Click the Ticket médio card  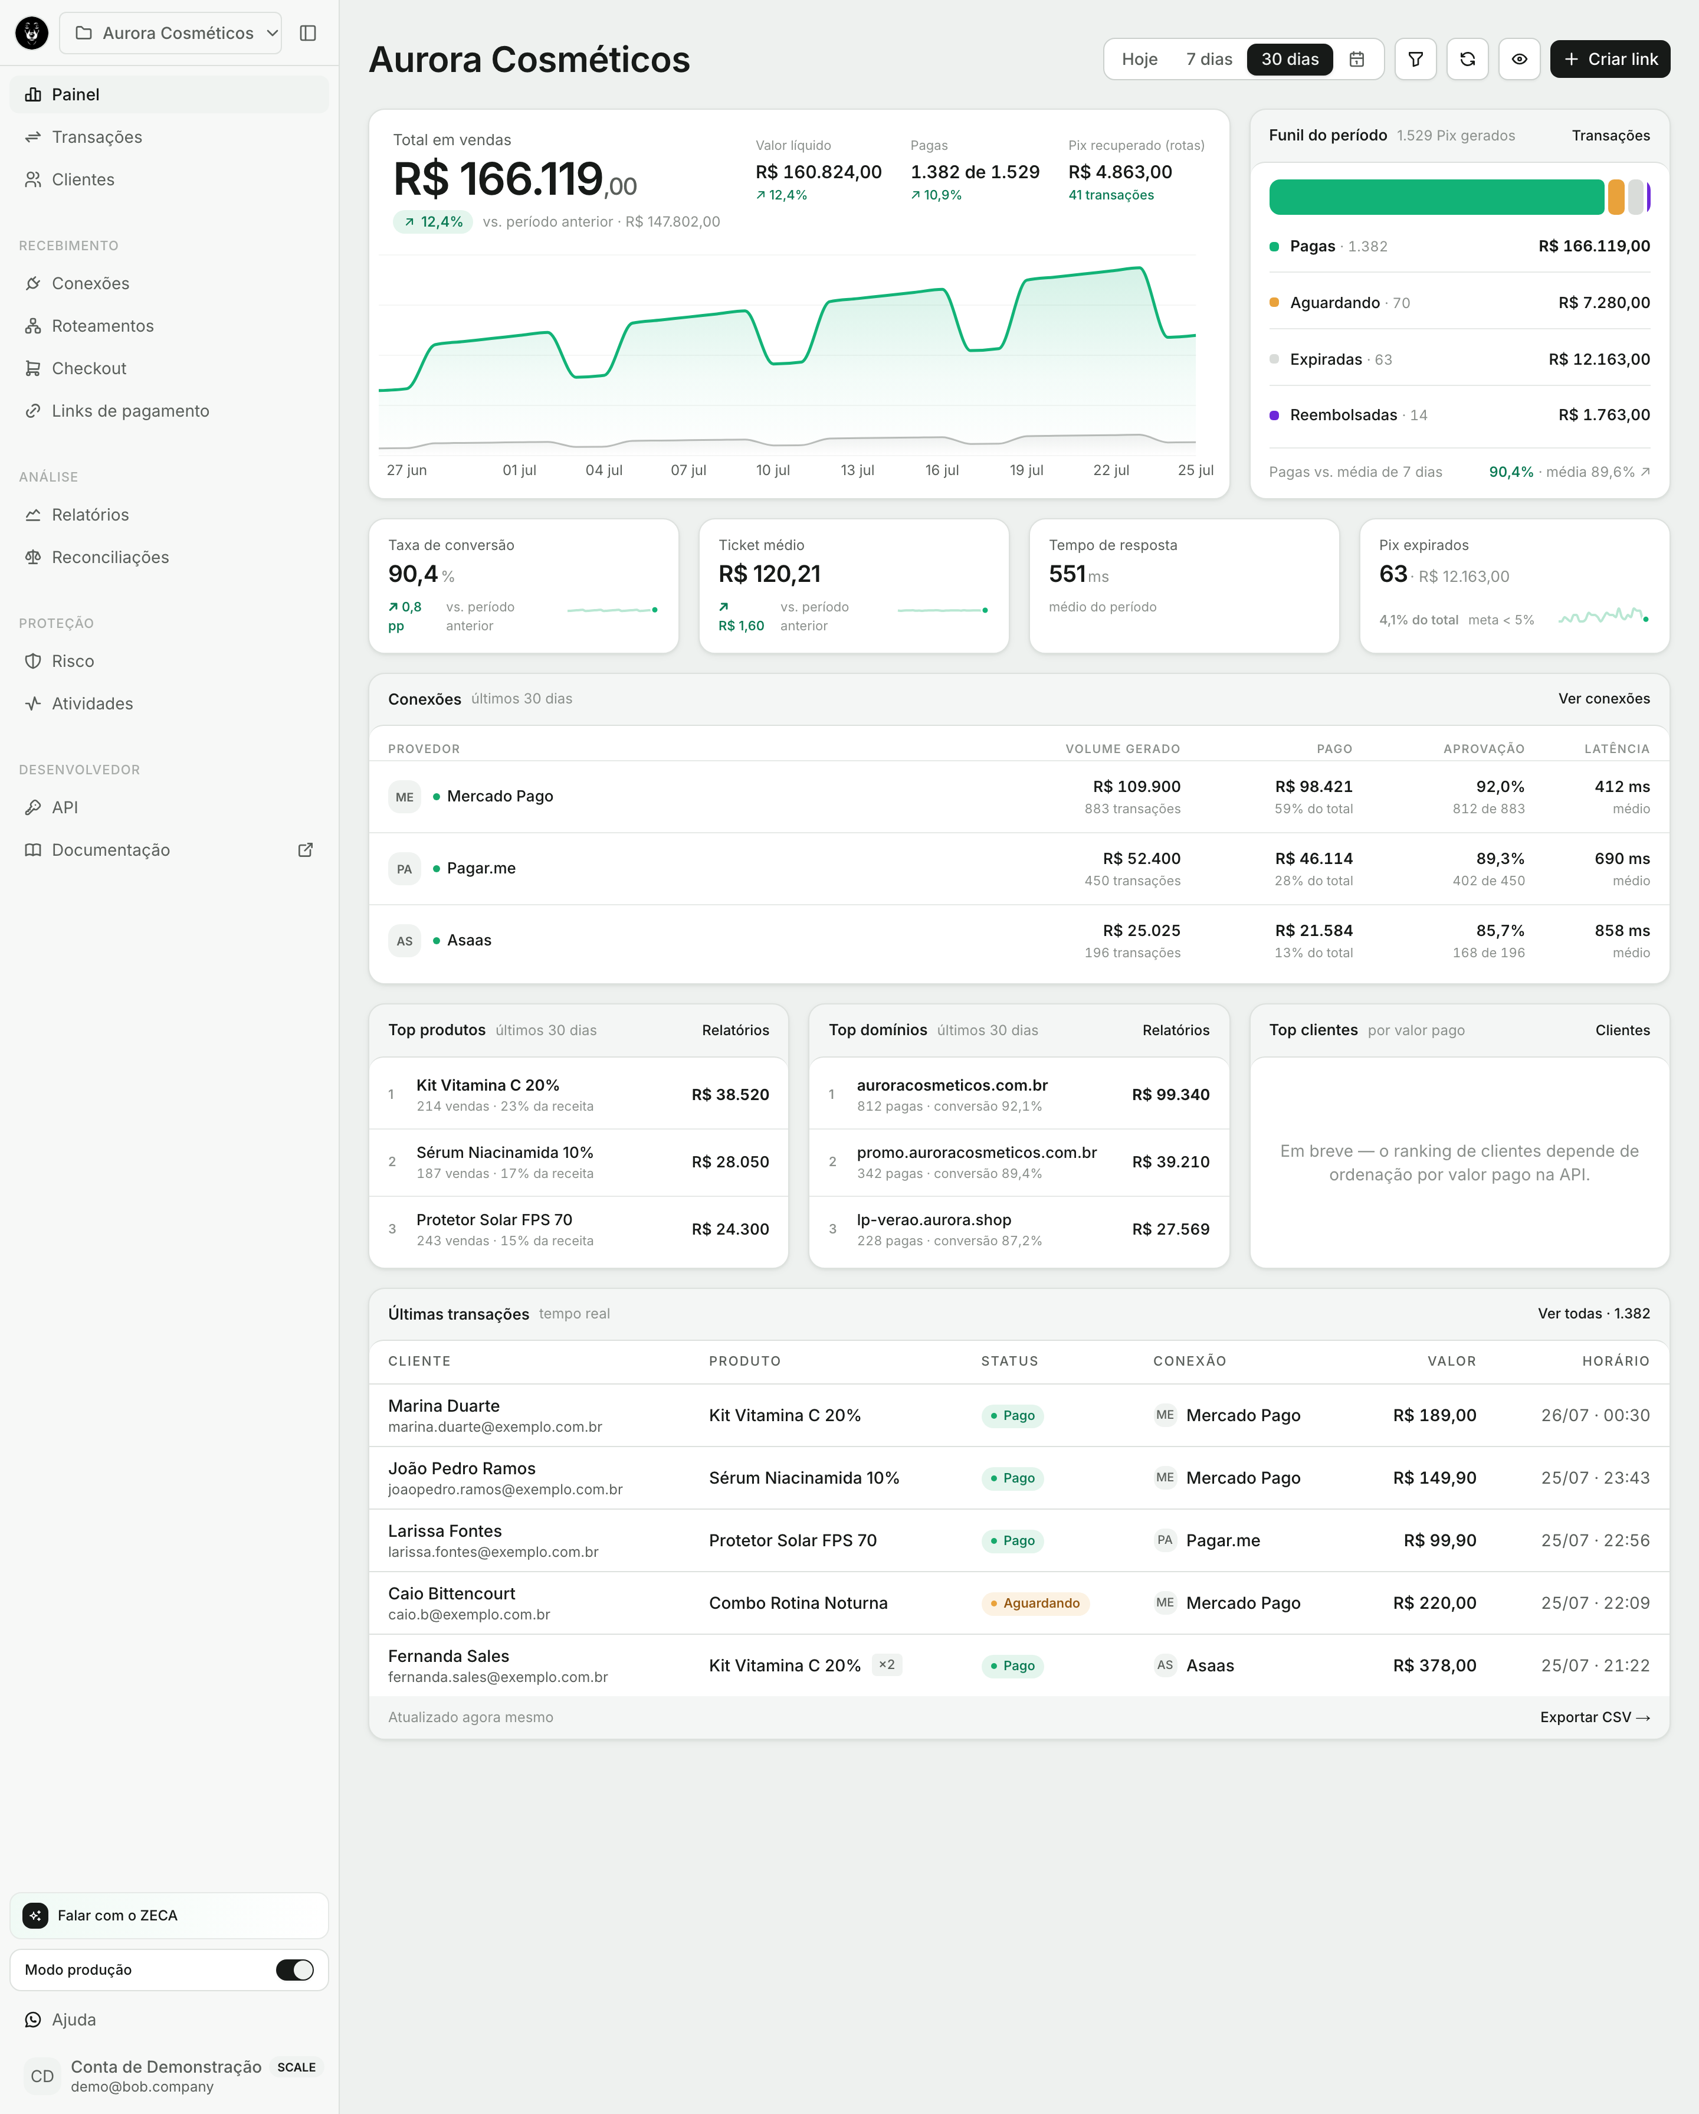pos(854,585)
